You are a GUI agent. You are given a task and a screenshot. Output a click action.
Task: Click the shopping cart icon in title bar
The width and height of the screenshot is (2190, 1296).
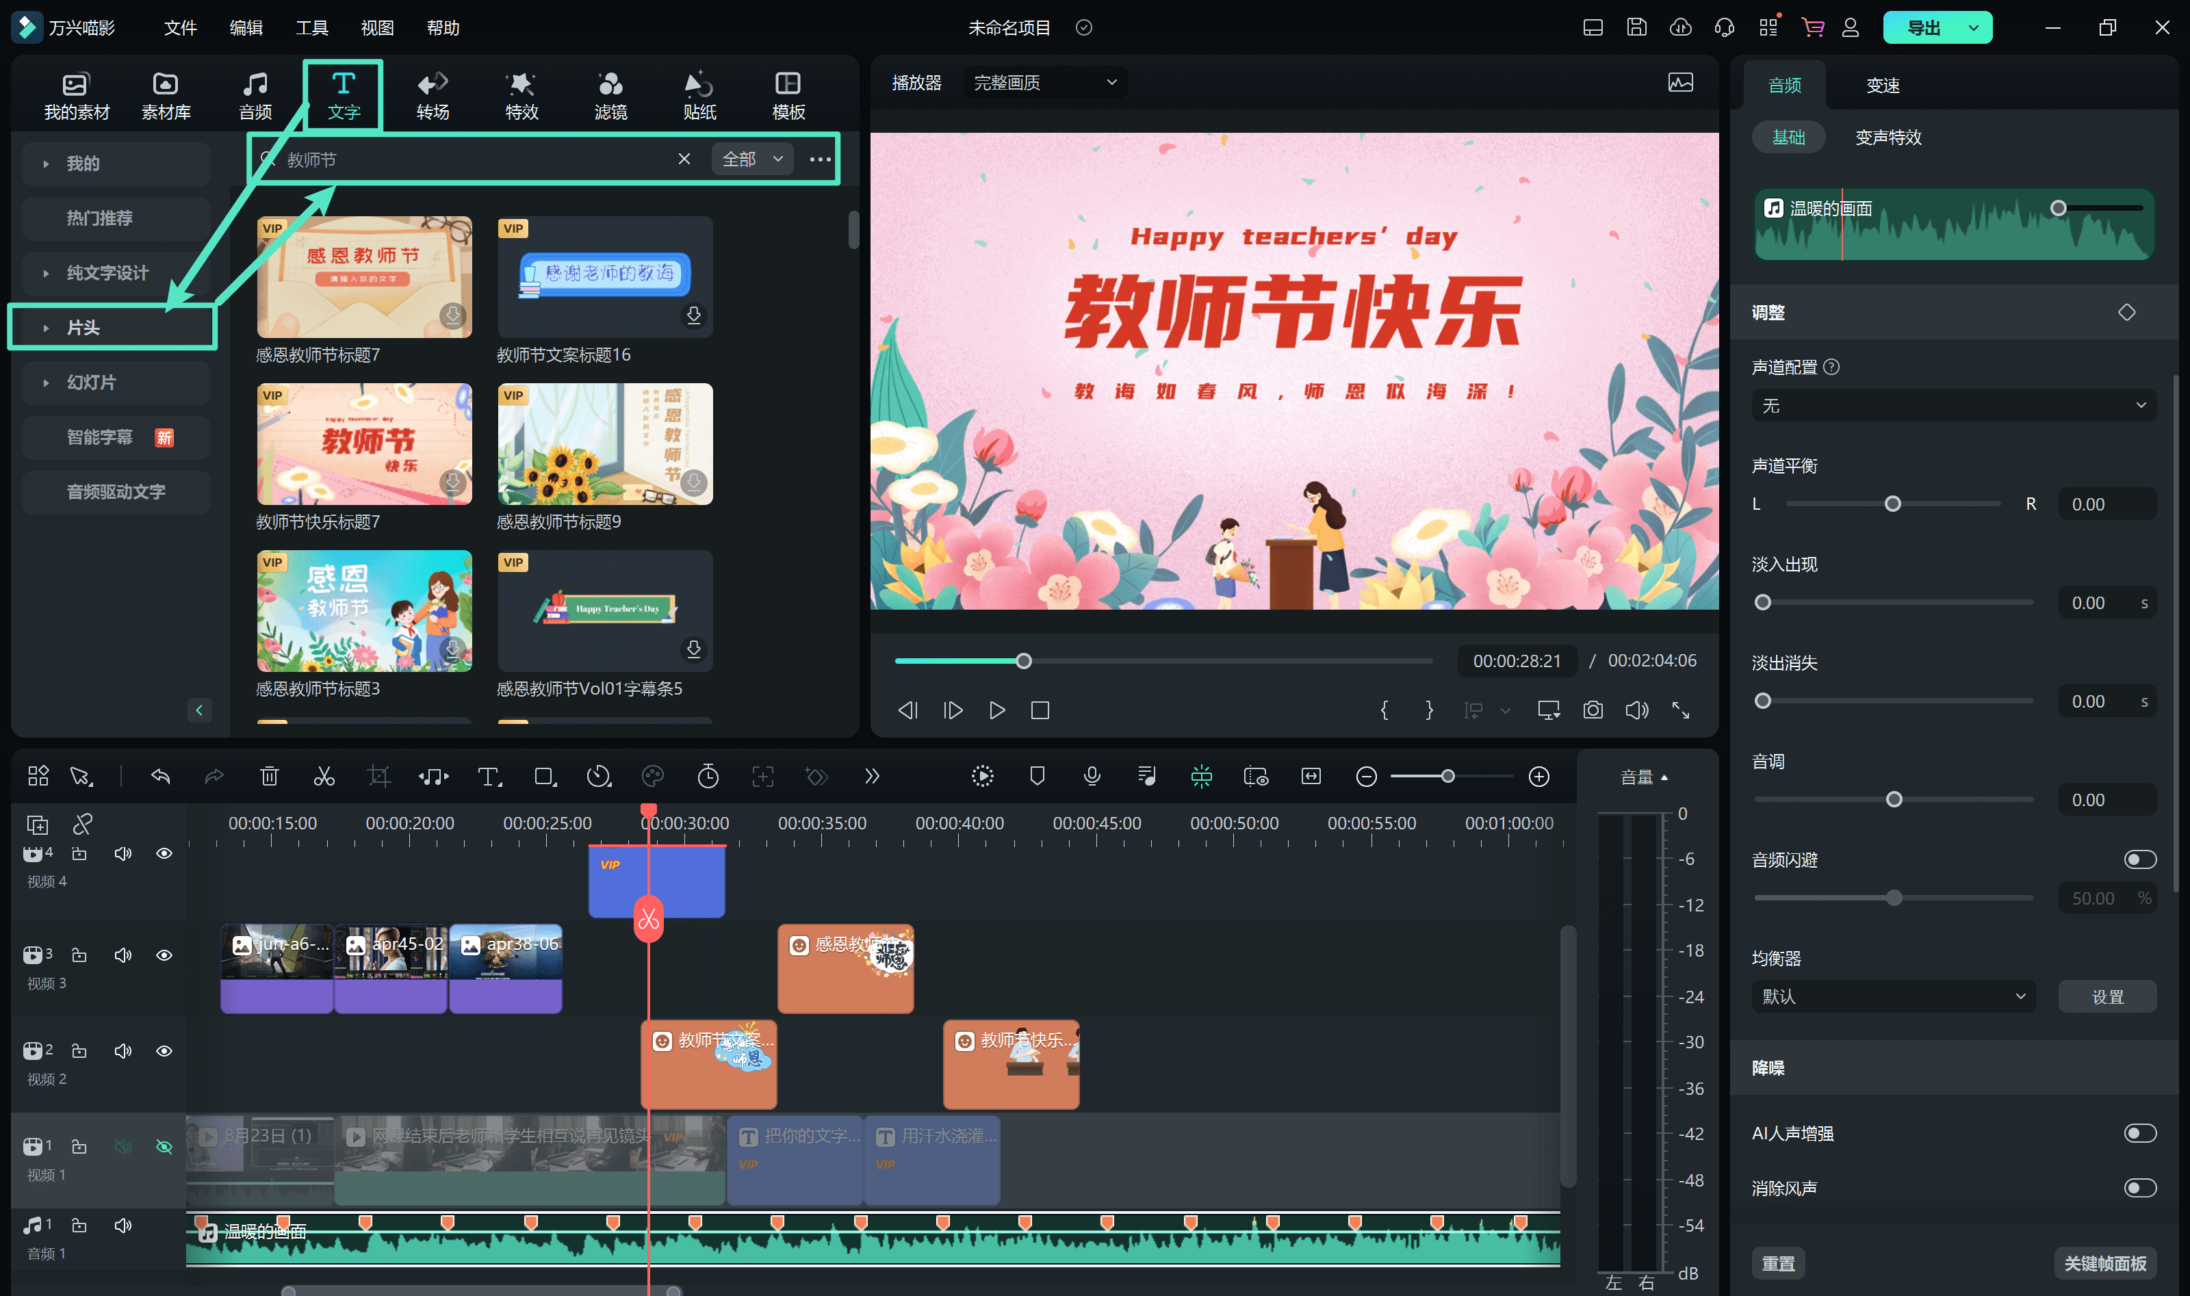coord(1812,27)
